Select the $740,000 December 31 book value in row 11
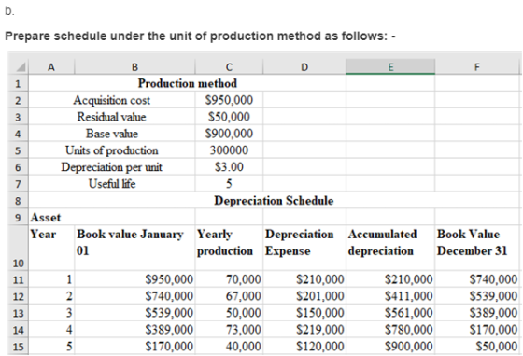The width and height of the screenshot is (523, 356). coord(477,279)
